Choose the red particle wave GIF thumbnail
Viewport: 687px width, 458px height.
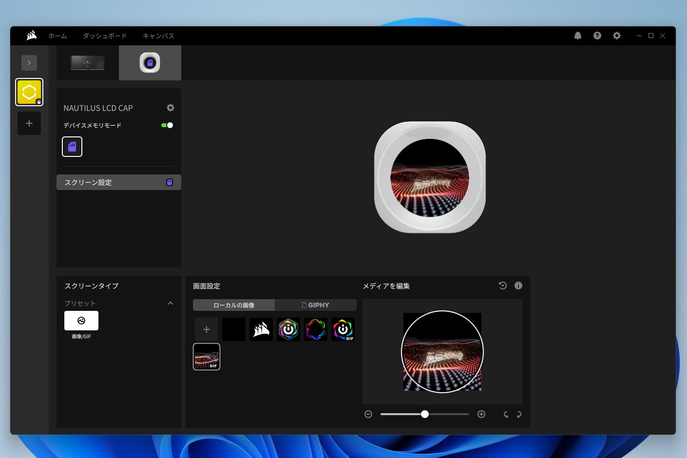(x=207, y=357)
